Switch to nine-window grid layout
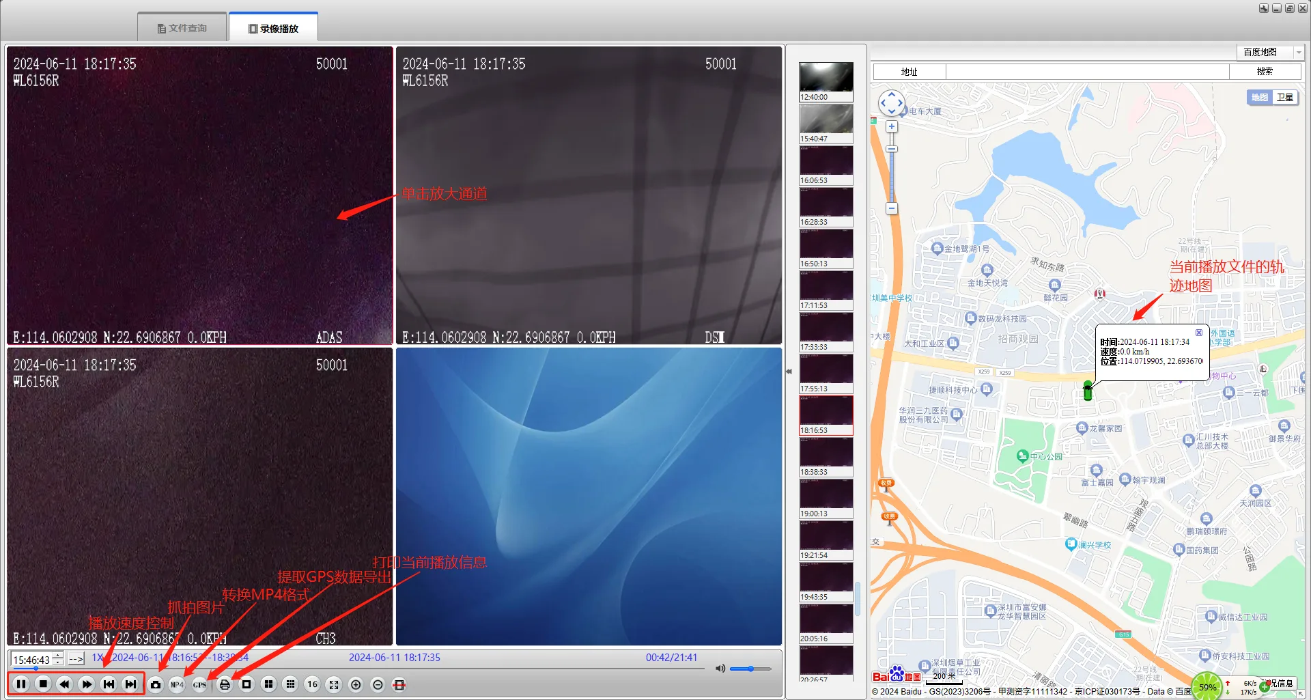1311x700 pixels. pos(290,684)
